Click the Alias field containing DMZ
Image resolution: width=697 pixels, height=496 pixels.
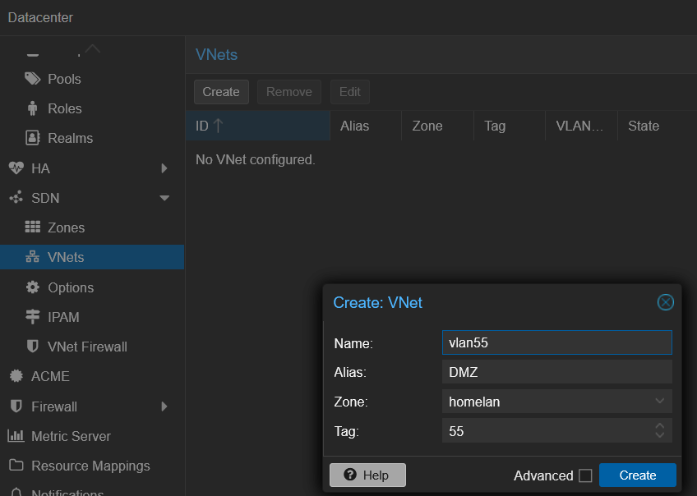[x=556, y=372]
